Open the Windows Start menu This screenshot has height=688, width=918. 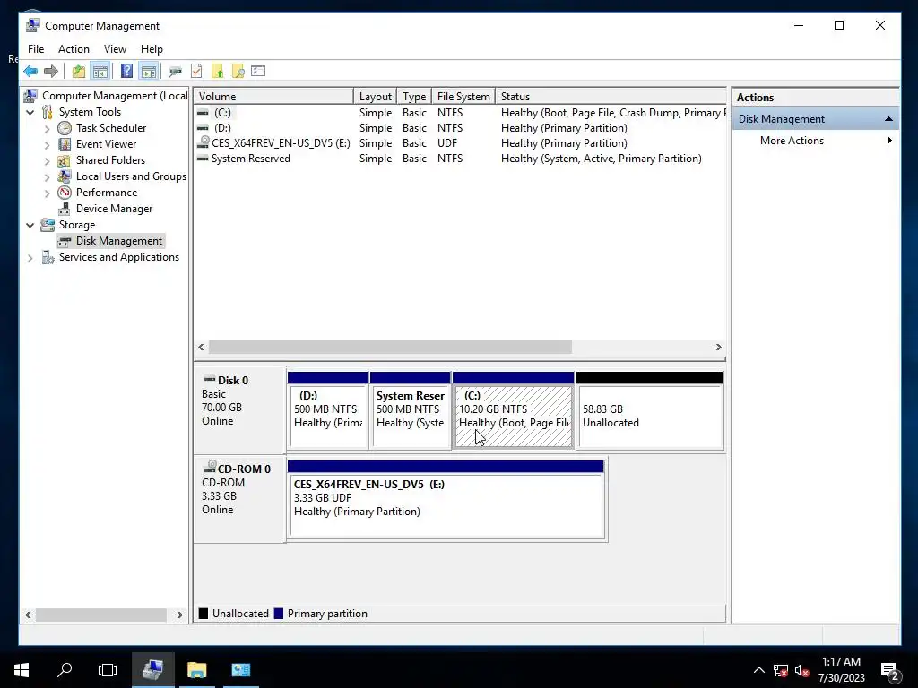(x=22, y=670)
